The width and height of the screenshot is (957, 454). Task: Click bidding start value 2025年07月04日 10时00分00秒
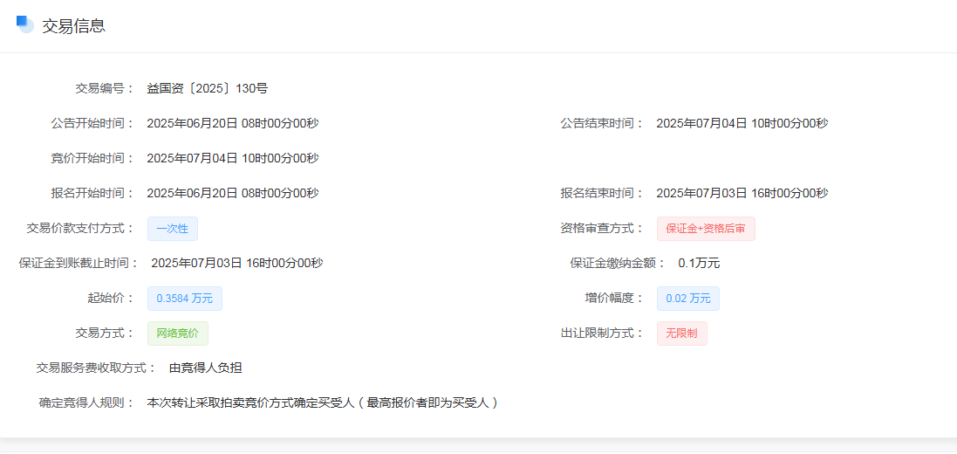point(233,158)
